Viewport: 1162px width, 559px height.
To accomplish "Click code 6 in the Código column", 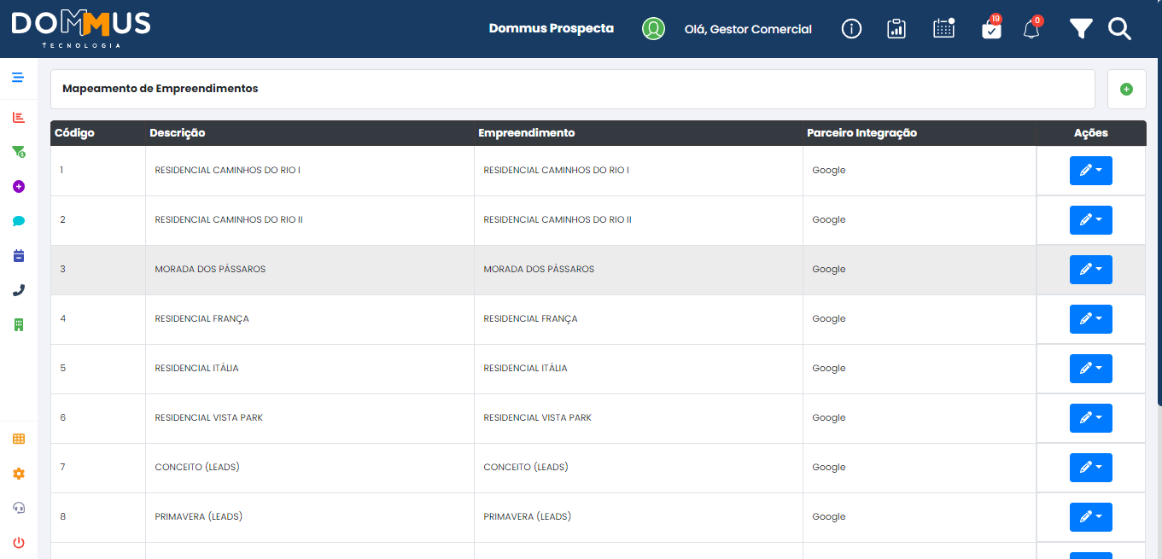I will pyautogui.click(x=62, y=418).
